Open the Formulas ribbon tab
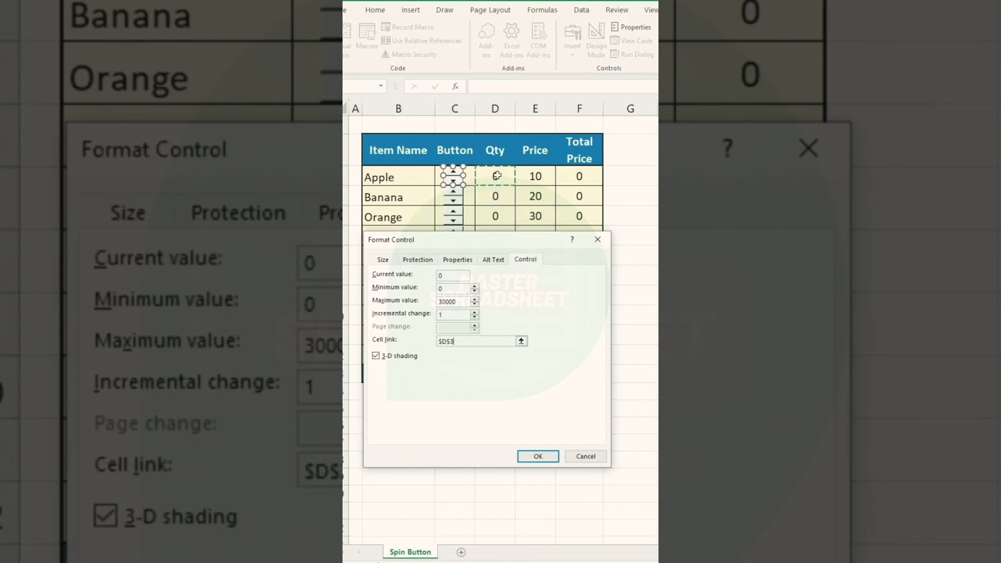Viewport: 1001px width, 563px height. (x=542, y=10)
